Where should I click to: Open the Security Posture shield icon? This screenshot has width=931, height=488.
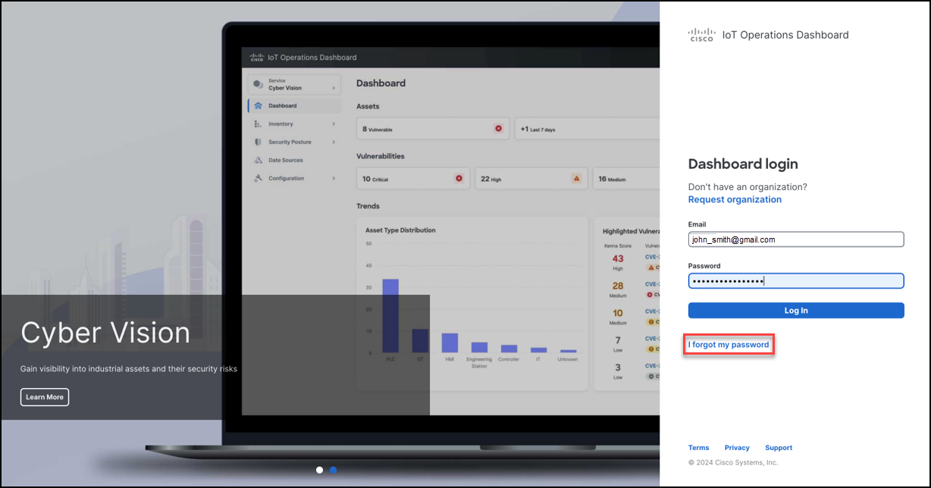click(258, 142)
